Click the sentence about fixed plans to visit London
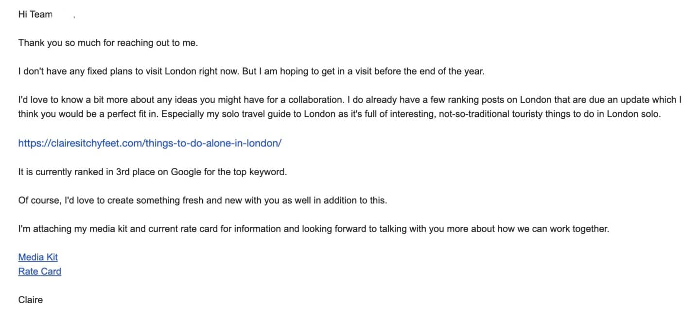The width and height of the screenshot is (700, 310). [x=251, y=71]
